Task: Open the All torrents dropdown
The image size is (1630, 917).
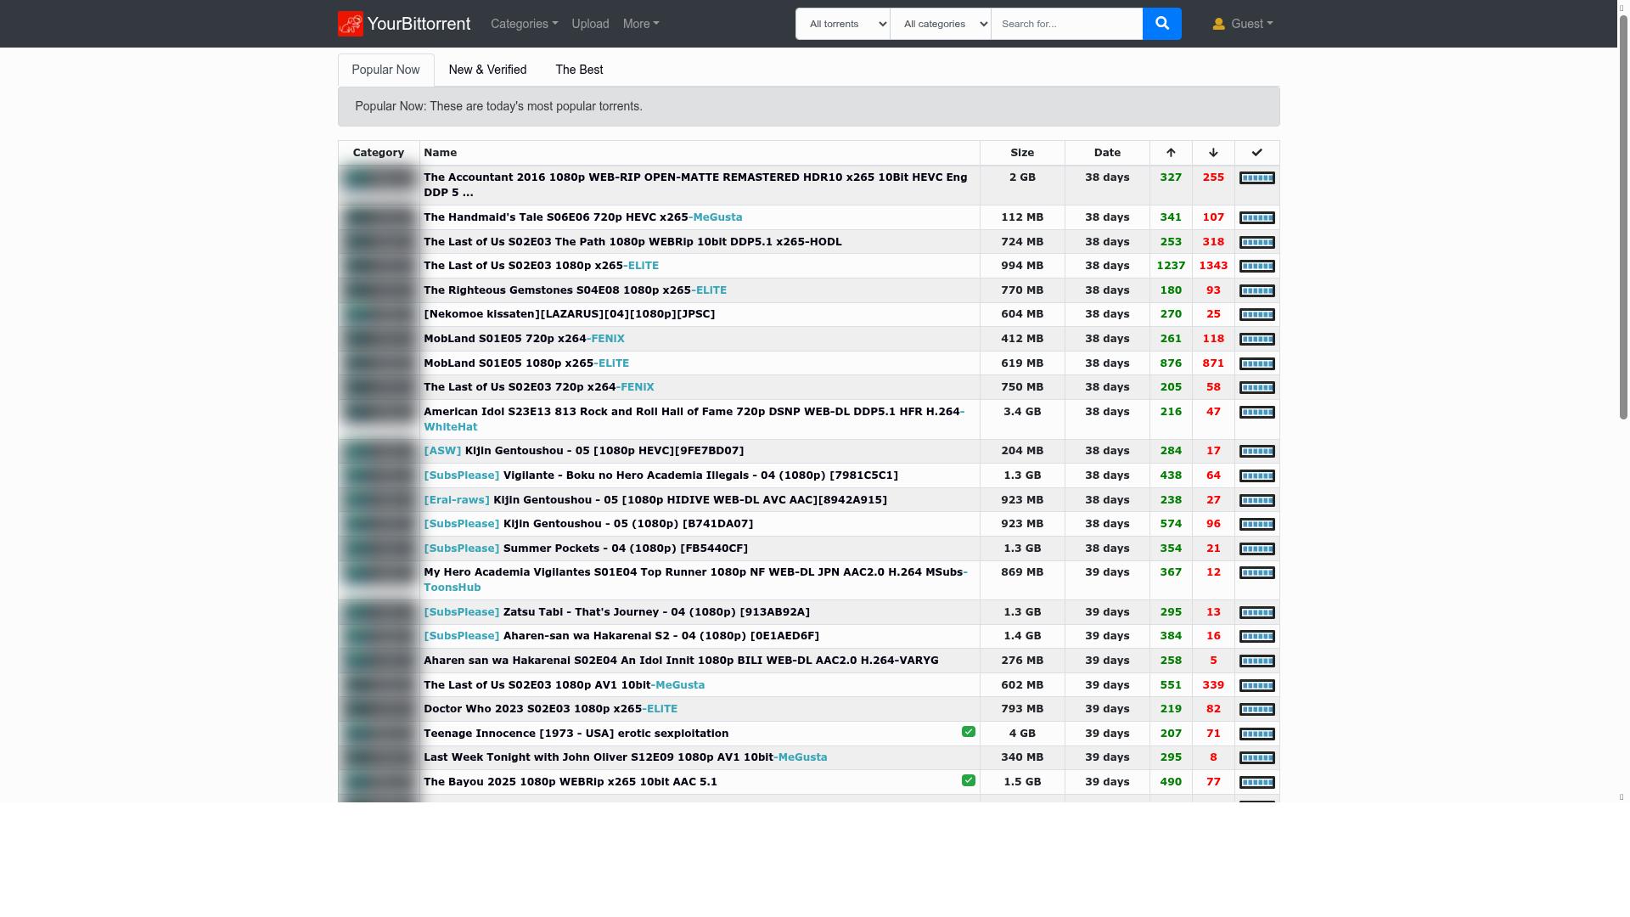Action: (841, 23)
